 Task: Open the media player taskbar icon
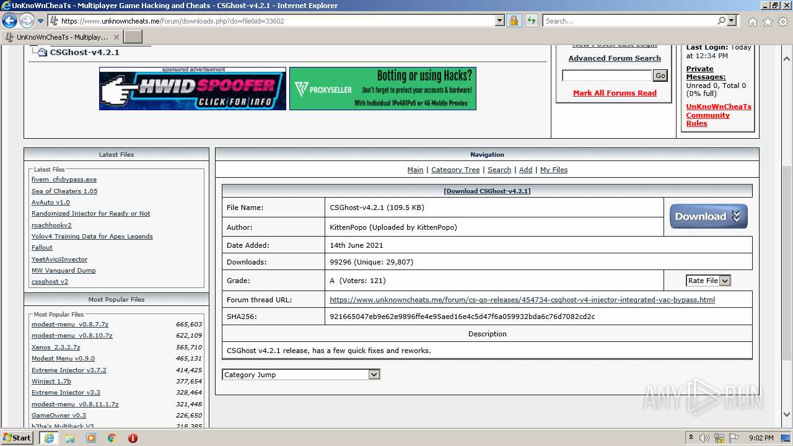click(91, 438)
